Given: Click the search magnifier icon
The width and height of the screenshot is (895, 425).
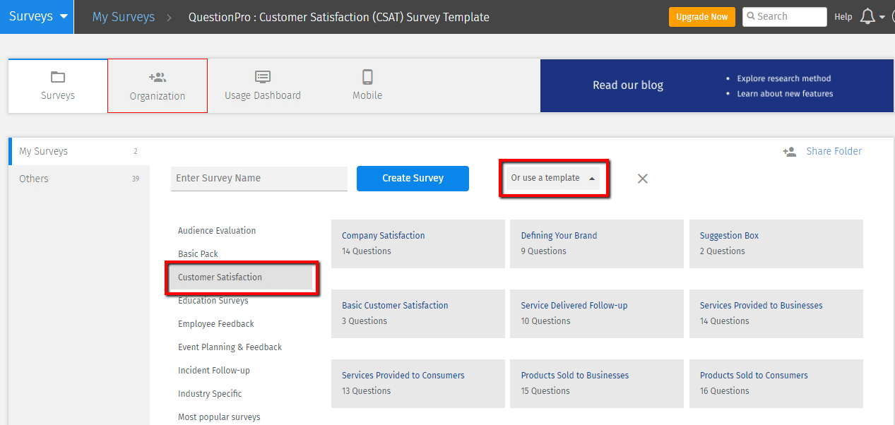Looking at the screenshot, I should click(x=751, y=16).
